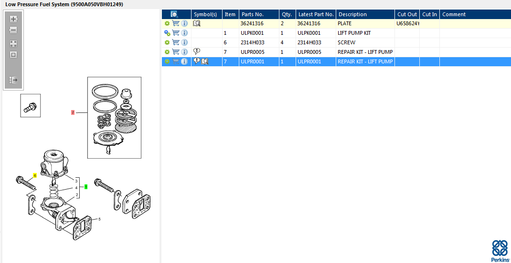511x263 pixels.
Task: Click part number ULPR0001 in Parts No. column
Action: (x=252, y=61)
